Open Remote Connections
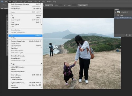The image size is (132, 96). coord(25,72)
